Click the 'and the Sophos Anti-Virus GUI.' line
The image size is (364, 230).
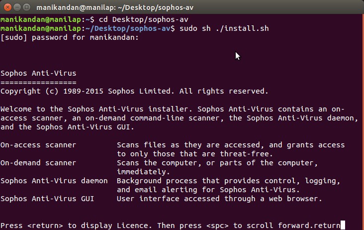(x=67, y=127)
